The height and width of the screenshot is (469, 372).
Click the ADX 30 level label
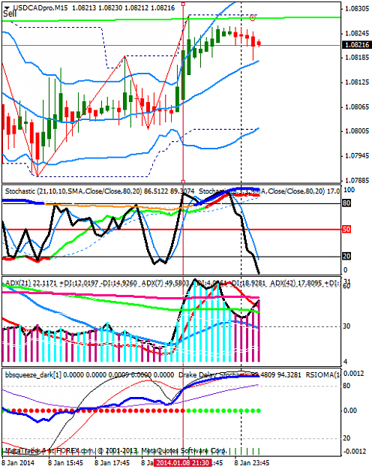[x=346, y=326]
